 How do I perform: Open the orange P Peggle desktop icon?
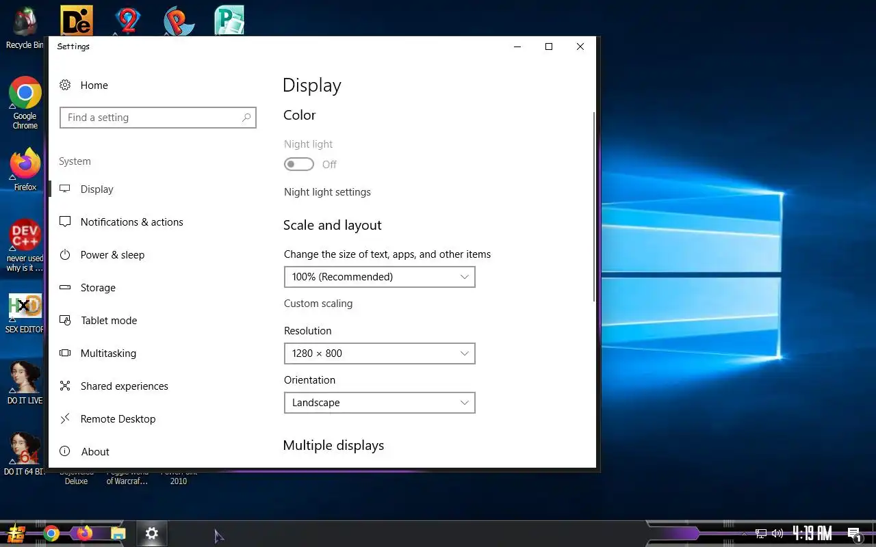click(x=179, y=21)
